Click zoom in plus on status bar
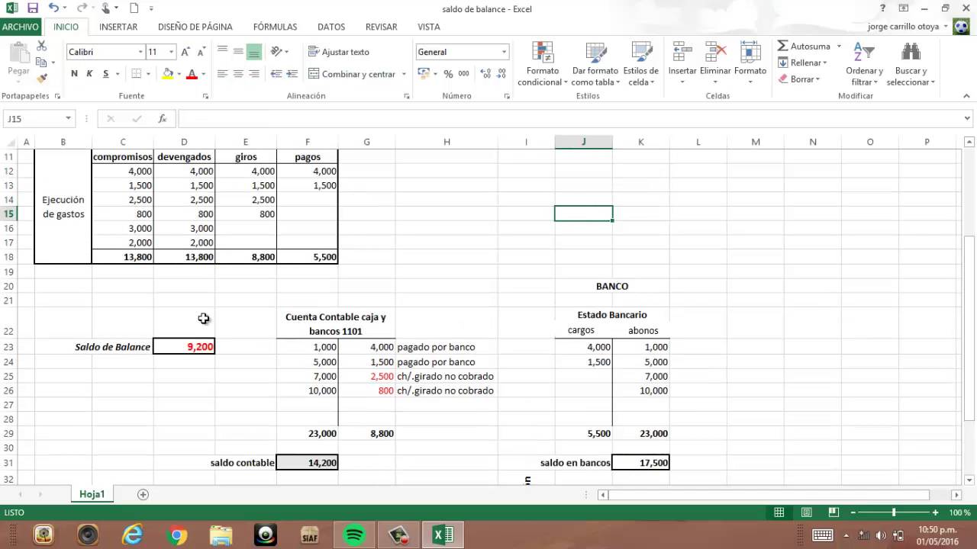This screenshot has width=977, height=549. pos(935,512)
